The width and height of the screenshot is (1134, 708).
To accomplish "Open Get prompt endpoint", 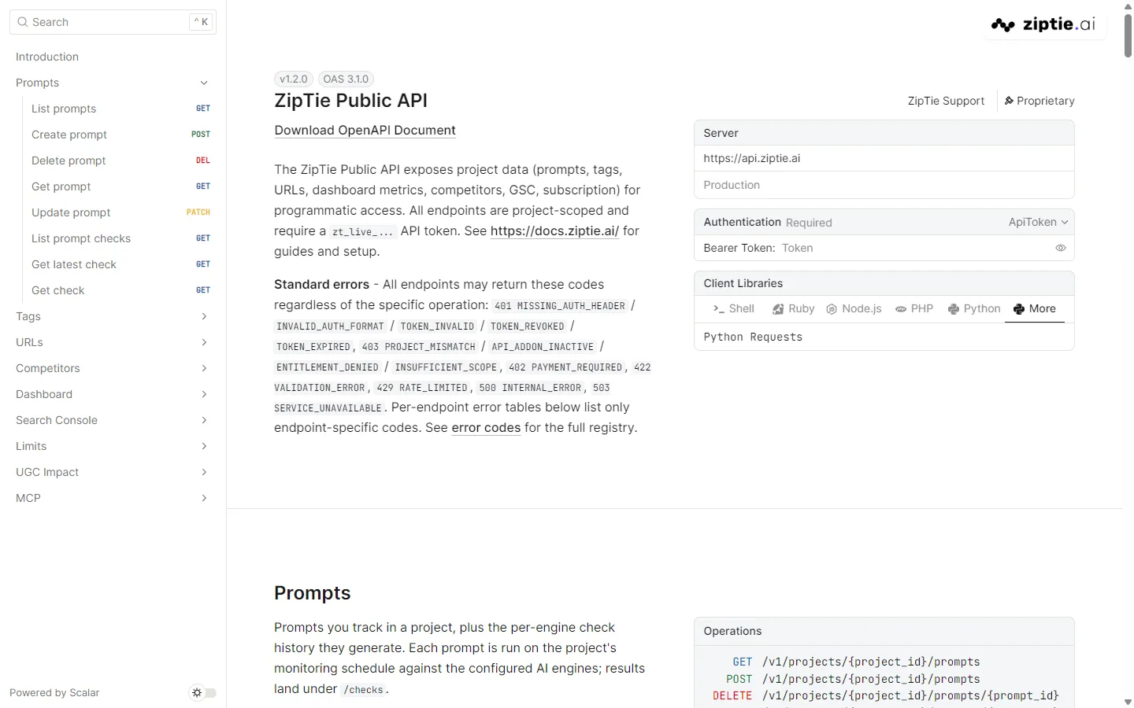I will (x=120, y=186).
